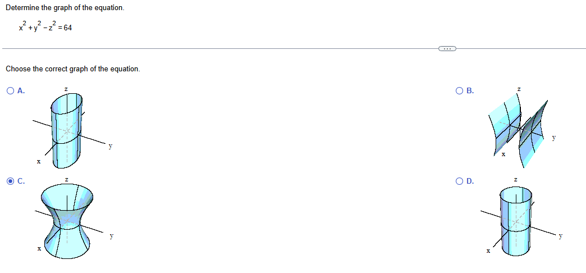Click the y-axis label in graph B
Viewport: 586px width, 273px height.
click(554, 138)
